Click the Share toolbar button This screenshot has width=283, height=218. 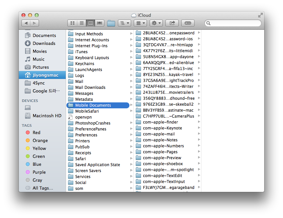click(172, 23)
